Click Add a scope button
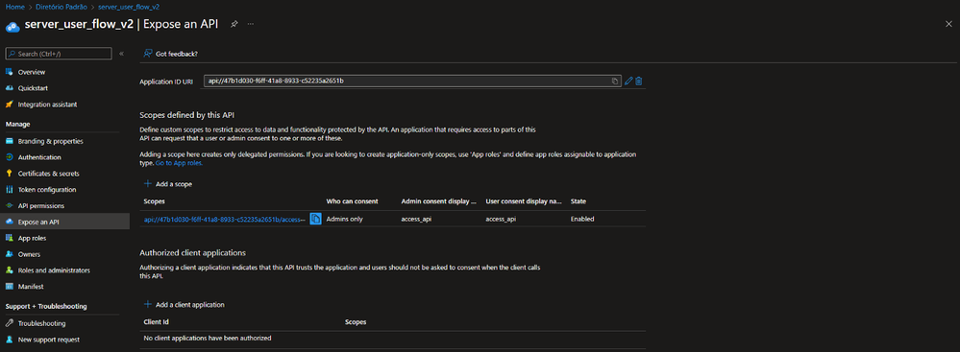960x352 pixels. point(168,184)
